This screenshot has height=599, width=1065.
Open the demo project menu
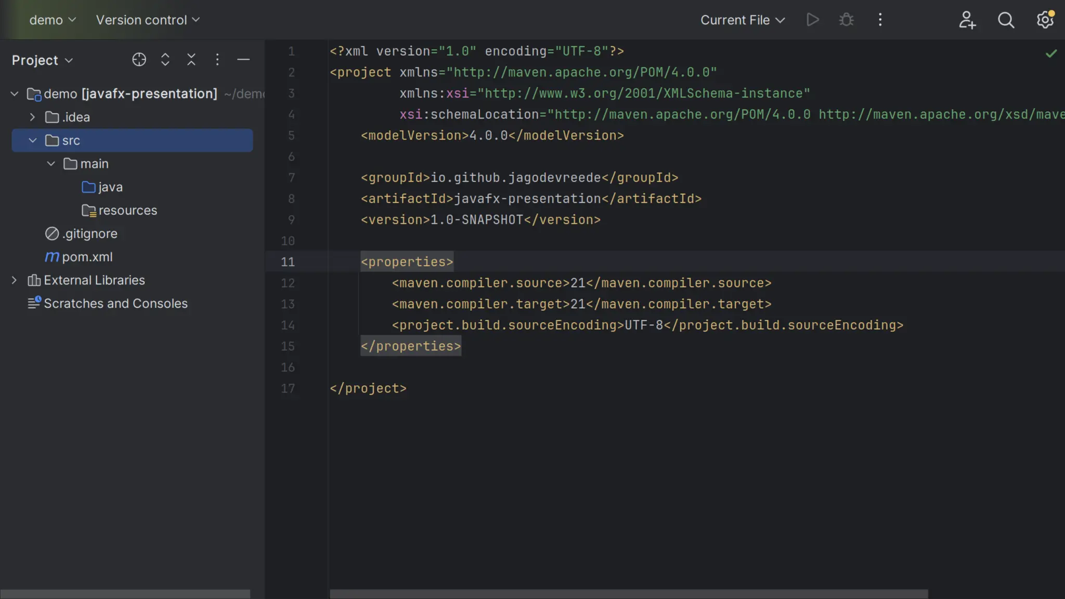[x=53, y=20]
